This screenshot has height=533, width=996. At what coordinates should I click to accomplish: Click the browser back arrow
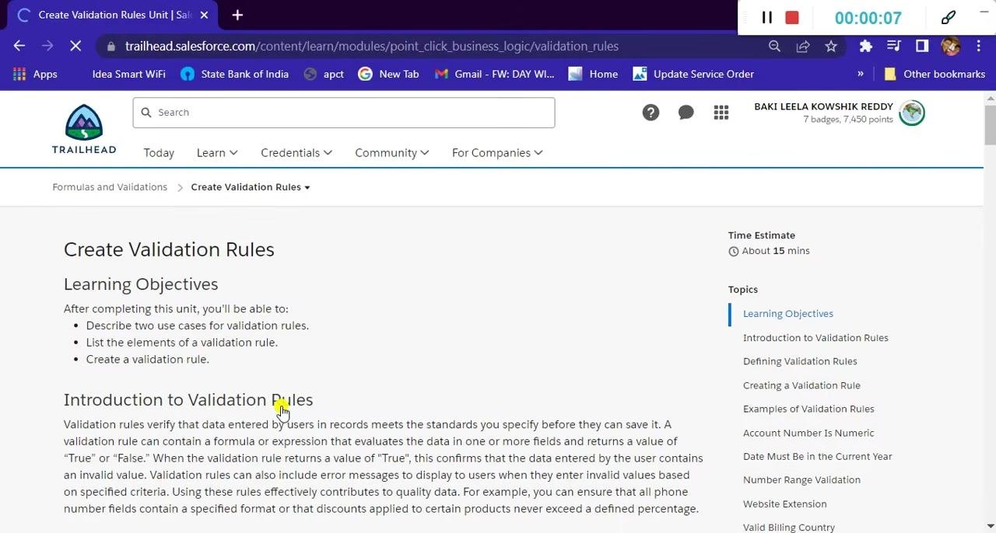19,46
